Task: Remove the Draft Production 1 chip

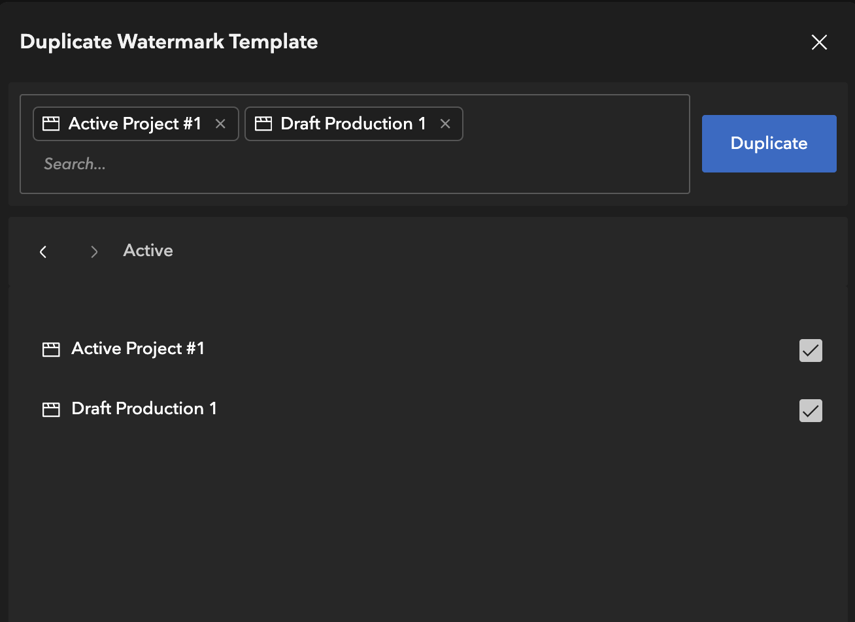Action: tap(445, 124)
